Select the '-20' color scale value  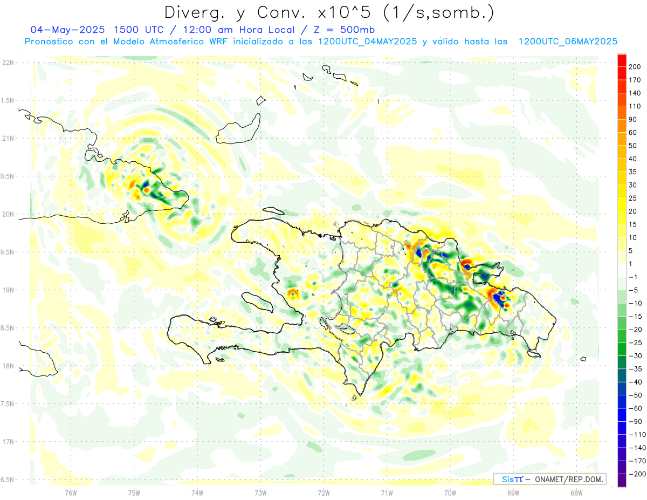coord(635,330)
